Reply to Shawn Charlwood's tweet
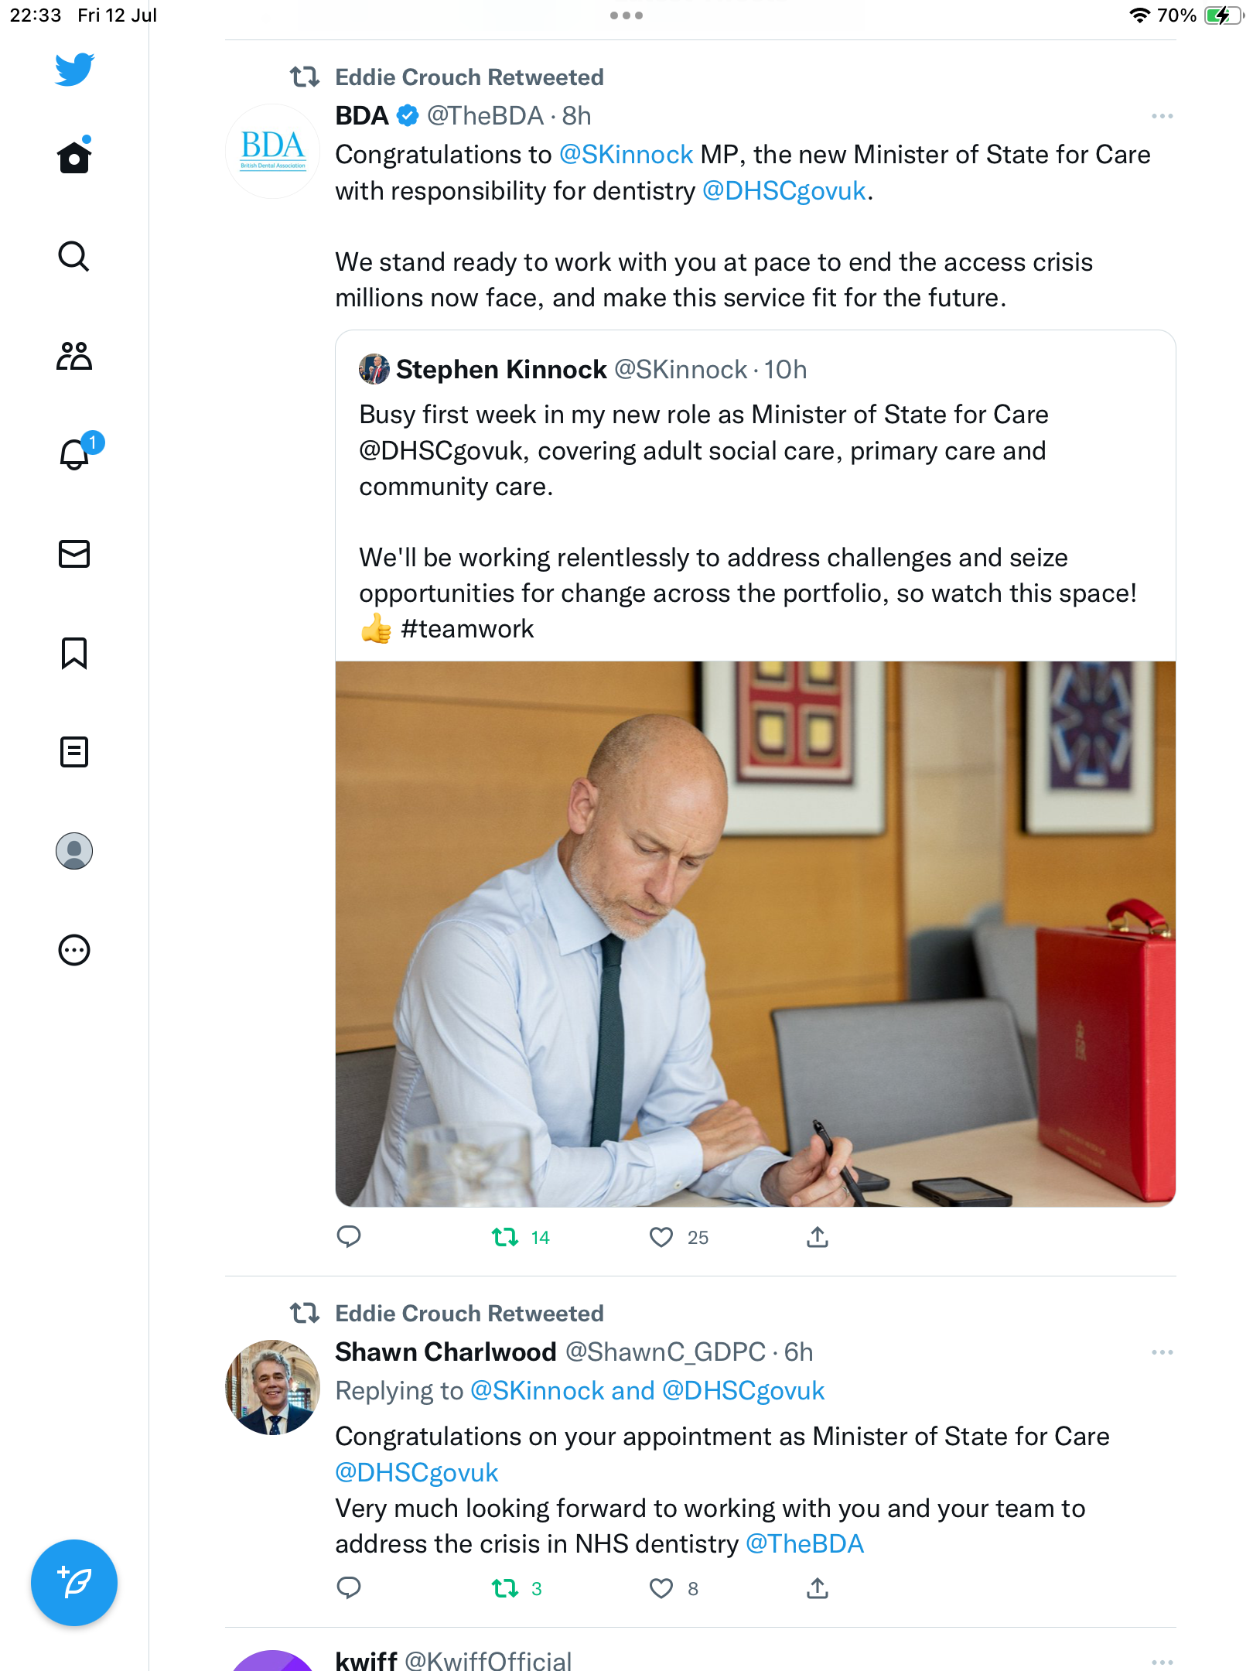The width and height of the screenshot is (1253, 1671). [349, 1588]
